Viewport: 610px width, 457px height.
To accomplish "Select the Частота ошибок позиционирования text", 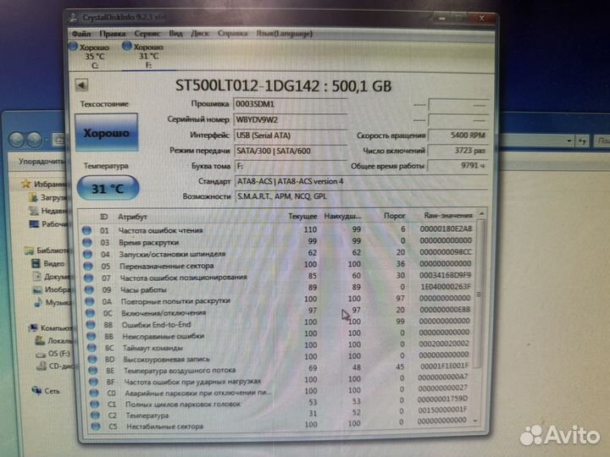I will 183,278.
